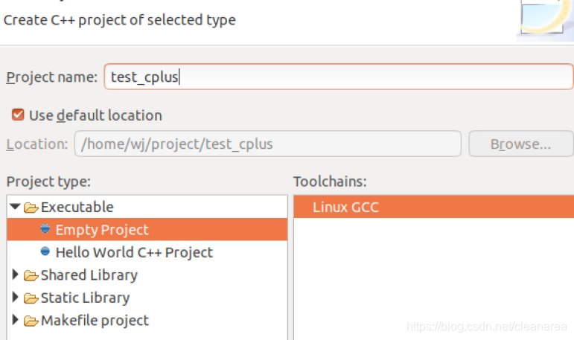The image size is (574, 340).
Task: Select Hello World C++ Project
Action: click(x=134, y=252)
